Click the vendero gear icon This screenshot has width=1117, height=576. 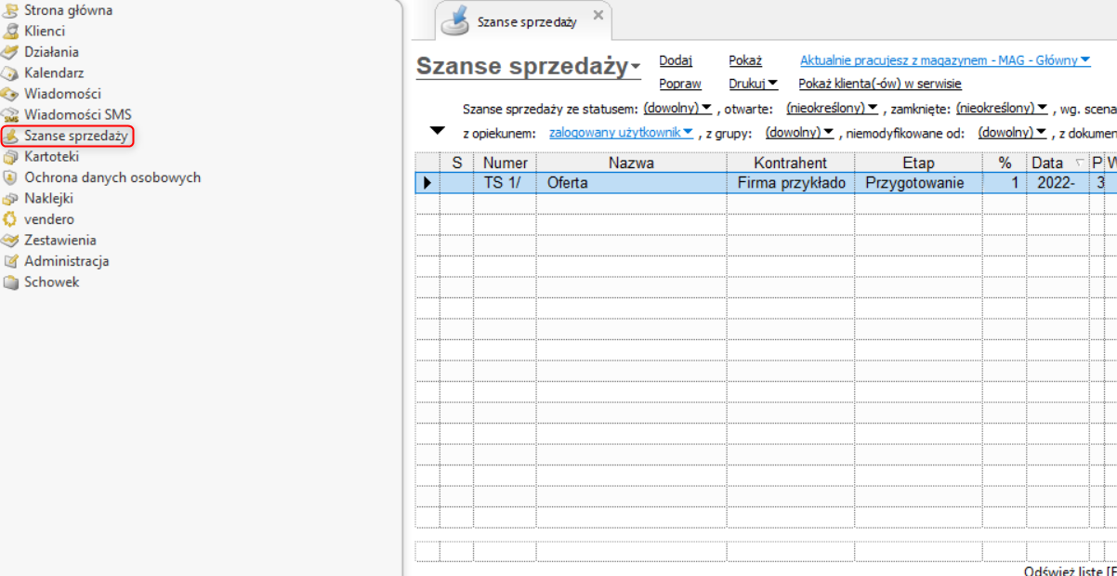[x=11, y=219]
